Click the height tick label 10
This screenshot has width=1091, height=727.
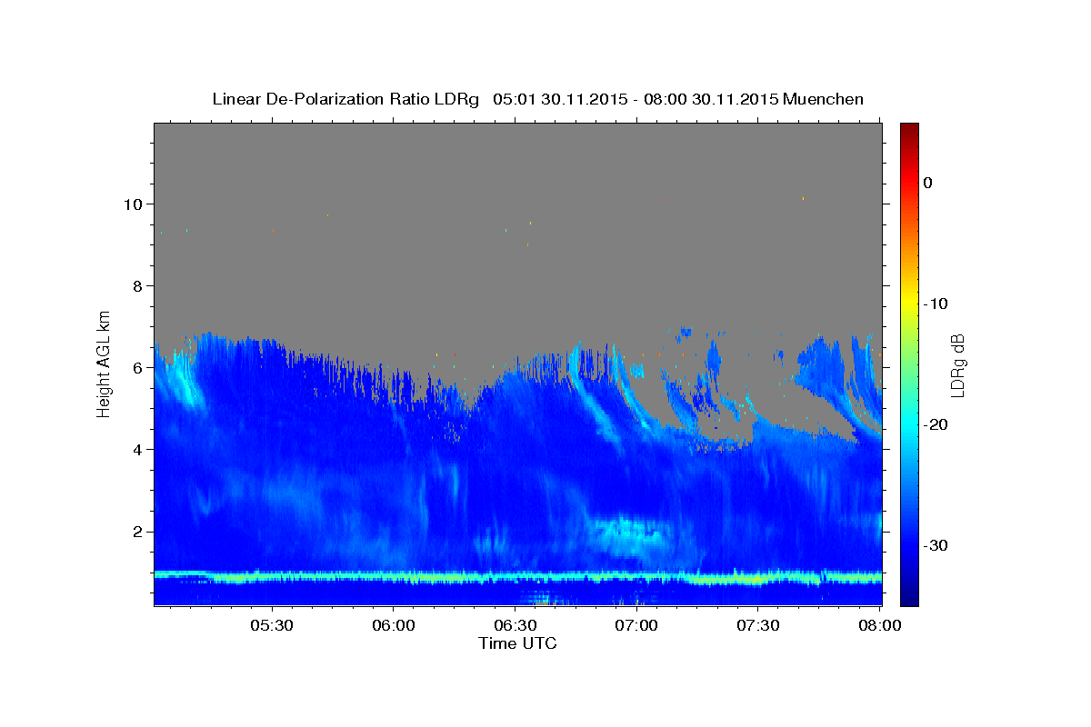tap(135, 204)
